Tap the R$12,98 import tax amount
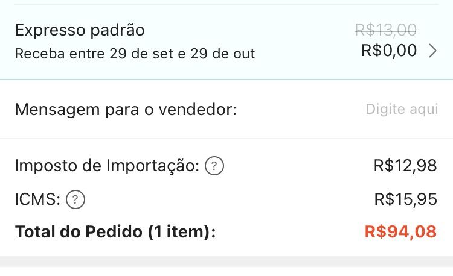Image resolution: width=453 pixels, height=276 pixels. pyautogui.click(x=405, y=165)
